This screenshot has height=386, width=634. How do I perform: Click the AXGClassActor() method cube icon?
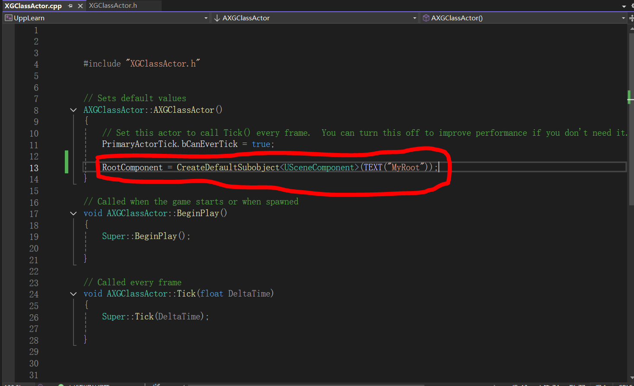426,18
